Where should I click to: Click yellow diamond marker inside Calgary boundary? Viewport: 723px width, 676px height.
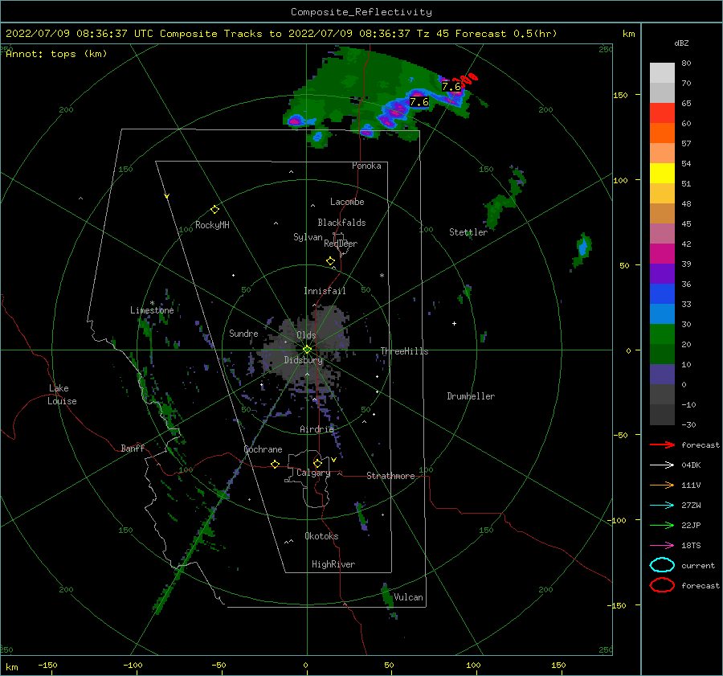tap(317, 463)
